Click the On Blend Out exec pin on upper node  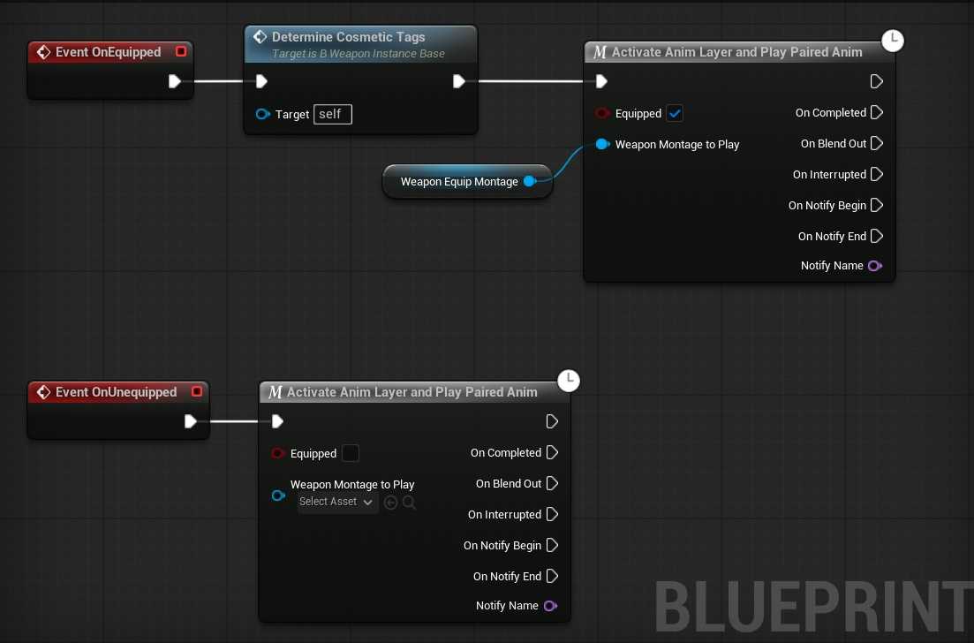[876, 144]
